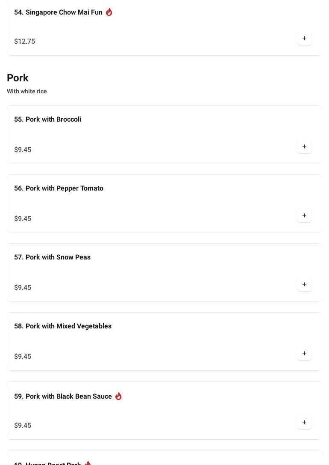Add Pork with Broccoli to cart
The width and height of the screenshot is (329, 465).
tap(304, 147)
